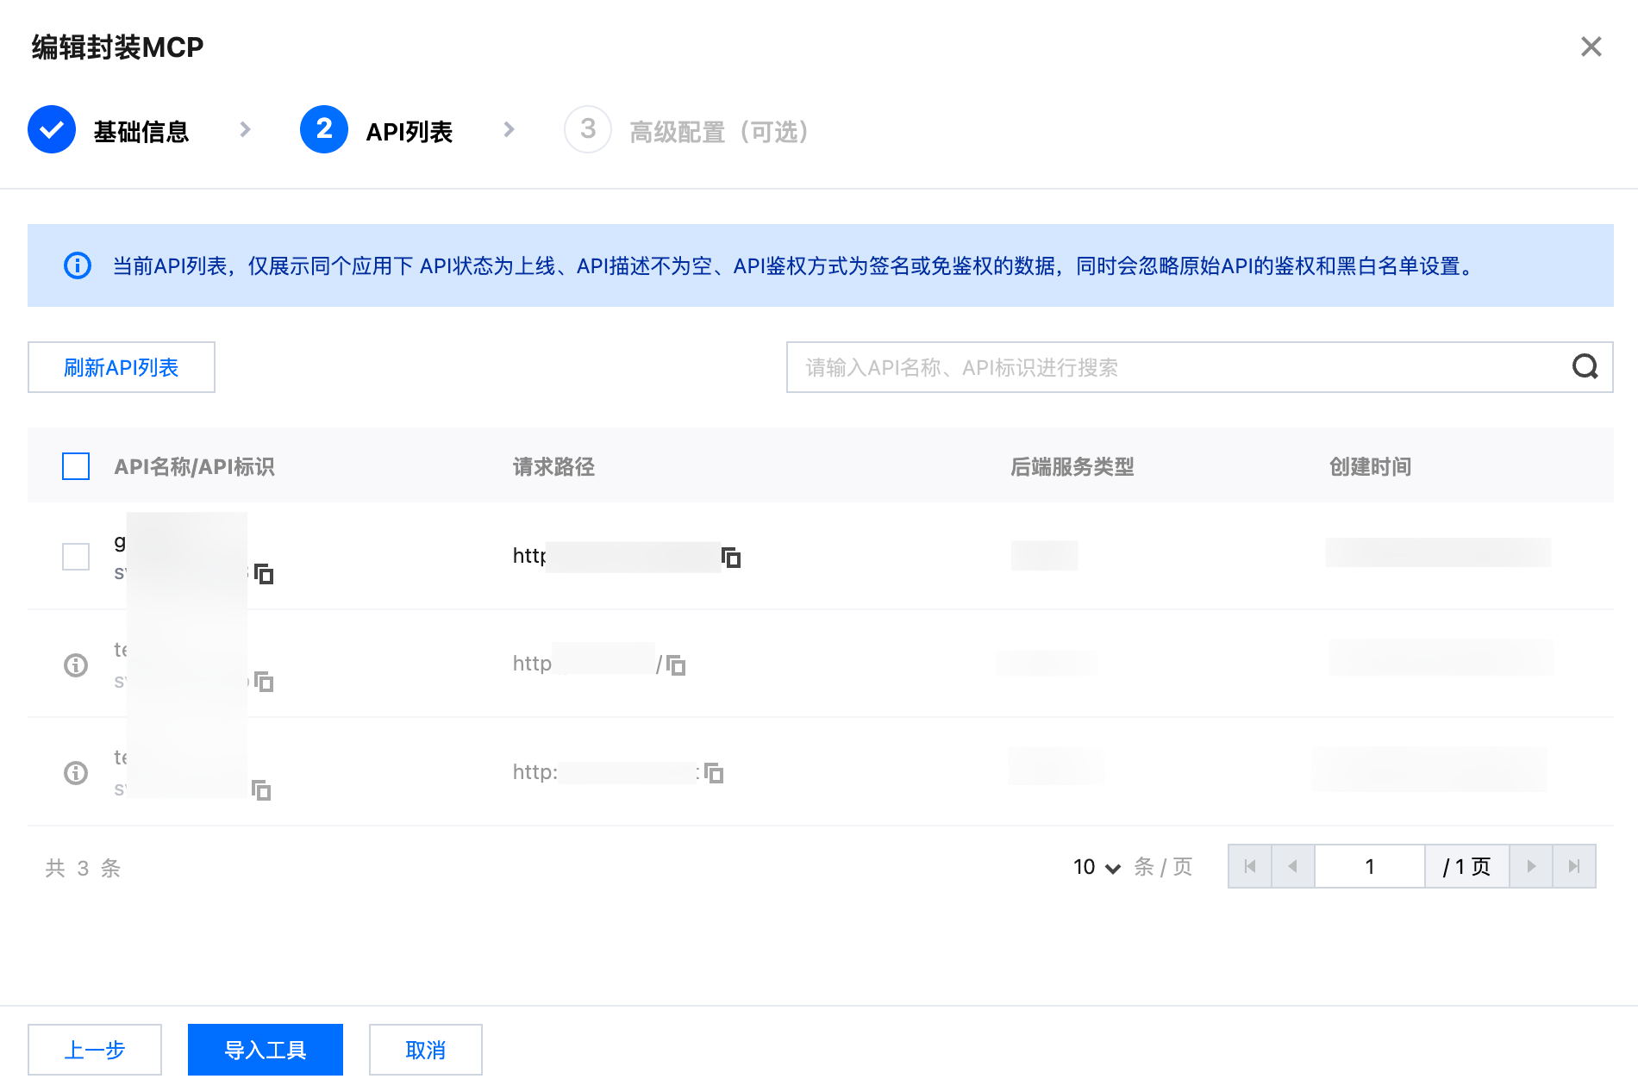
Task: Switch to API列表 step
Action: (409, 132)
